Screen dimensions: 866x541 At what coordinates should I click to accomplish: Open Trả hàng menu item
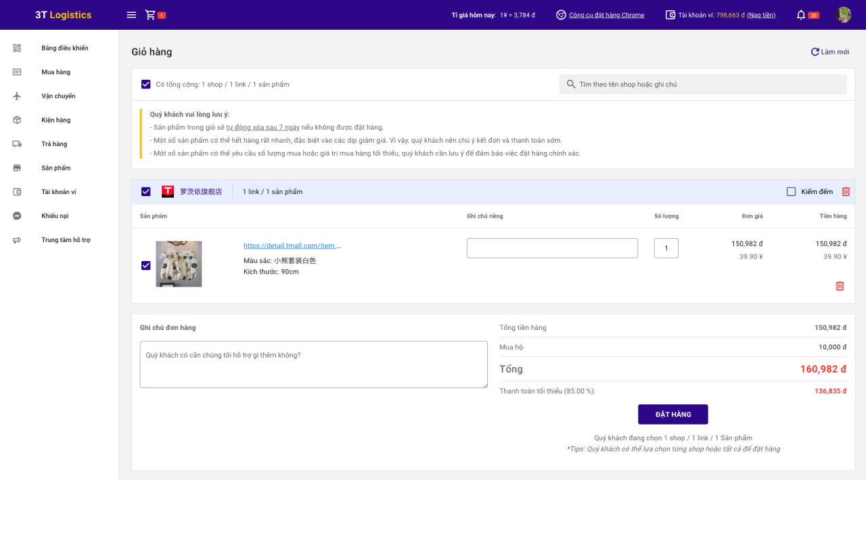pyautogui.click(x=54, y=144)
